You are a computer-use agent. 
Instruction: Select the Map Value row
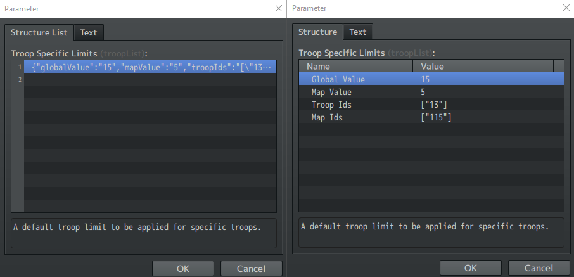(431, 92)
